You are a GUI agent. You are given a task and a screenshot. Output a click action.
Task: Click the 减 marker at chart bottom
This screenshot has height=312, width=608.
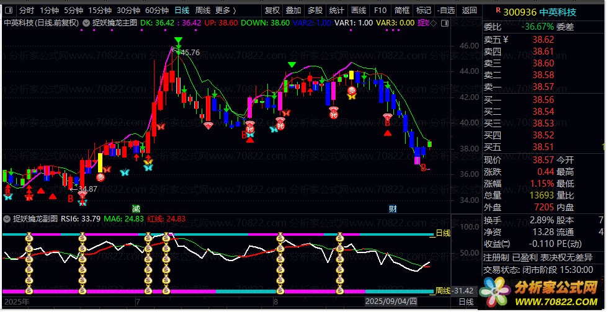click(x=136, y=209)
